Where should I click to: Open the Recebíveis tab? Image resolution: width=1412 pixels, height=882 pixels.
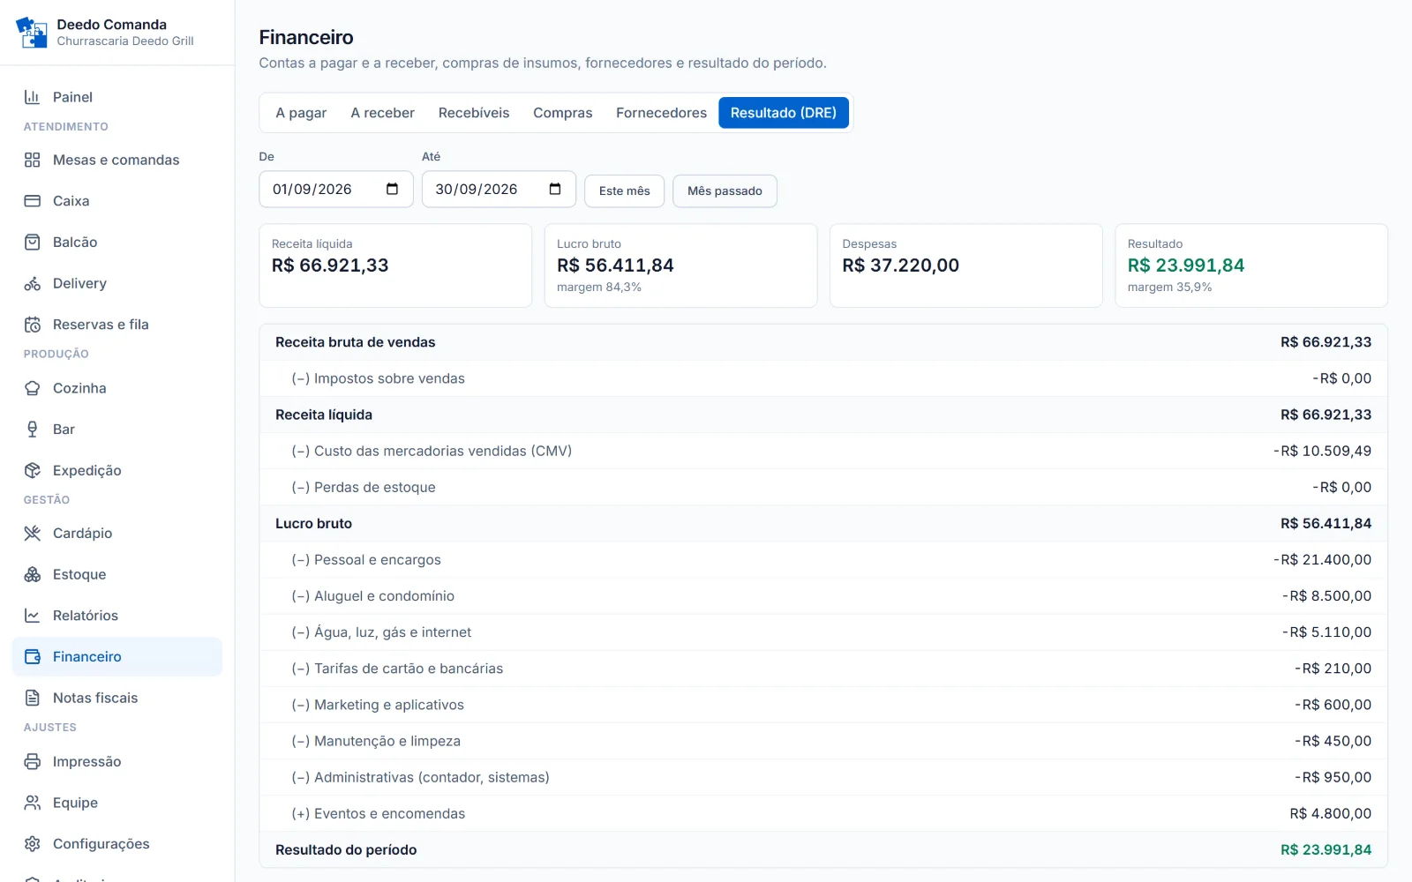coord(474,113)
